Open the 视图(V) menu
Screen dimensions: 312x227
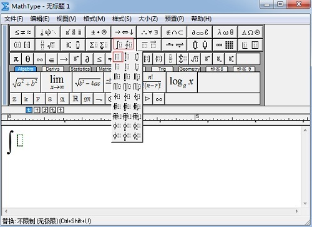coord(66,19)
